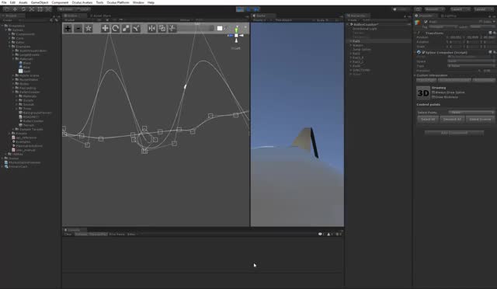The height and width of the screenshot is (289, 497).
Task: Click the Add Component button
Action: click(454, 133)
